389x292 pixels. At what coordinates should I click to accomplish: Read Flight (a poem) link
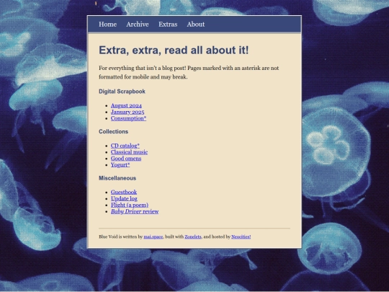130,205
